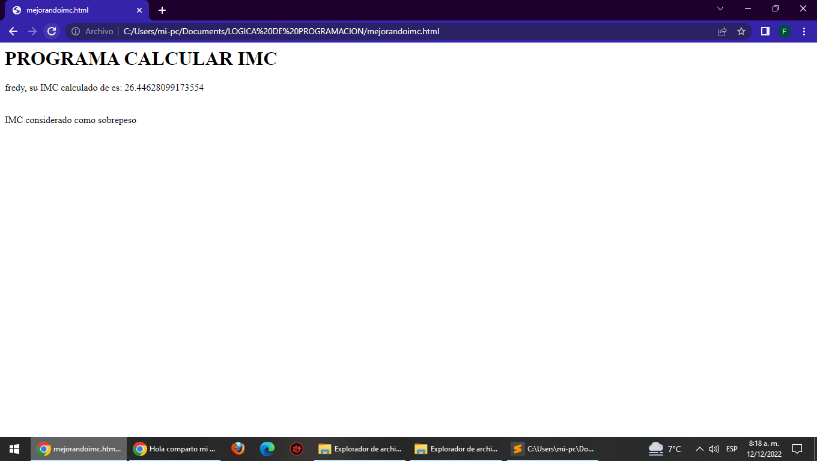Go back using the browser back arrow
Viewport: 817px width, 461px height.
pyautogui.click(x=13, y=31)
